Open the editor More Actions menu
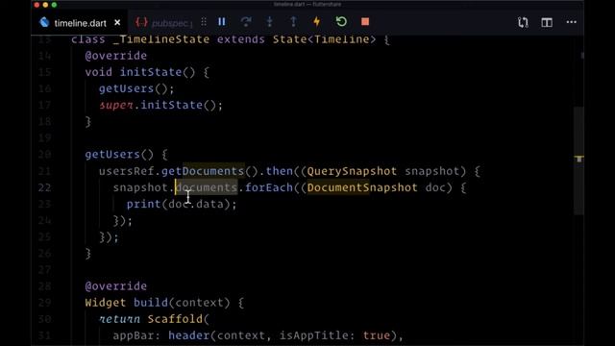 coord(572,22)
